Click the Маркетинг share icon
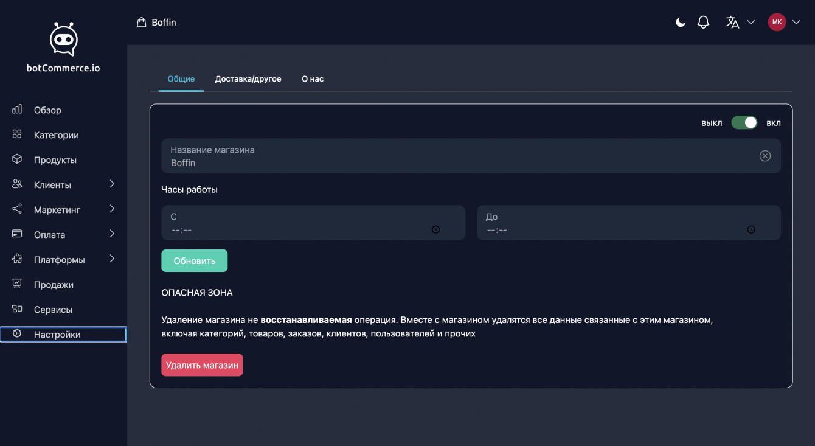Image resolution: width=815 pixels, height=446 pixels. (17, 209)
